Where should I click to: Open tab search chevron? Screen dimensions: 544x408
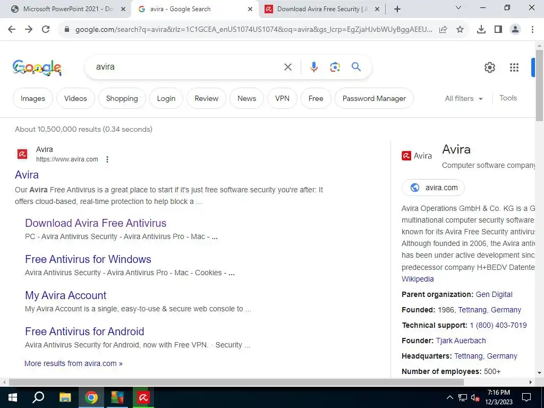(x=458, y=7)
